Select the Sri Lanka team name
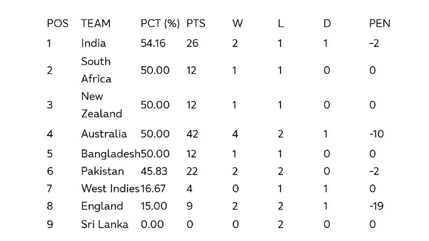The width and height of the screenshot is (429, 241). click(105, 224)
